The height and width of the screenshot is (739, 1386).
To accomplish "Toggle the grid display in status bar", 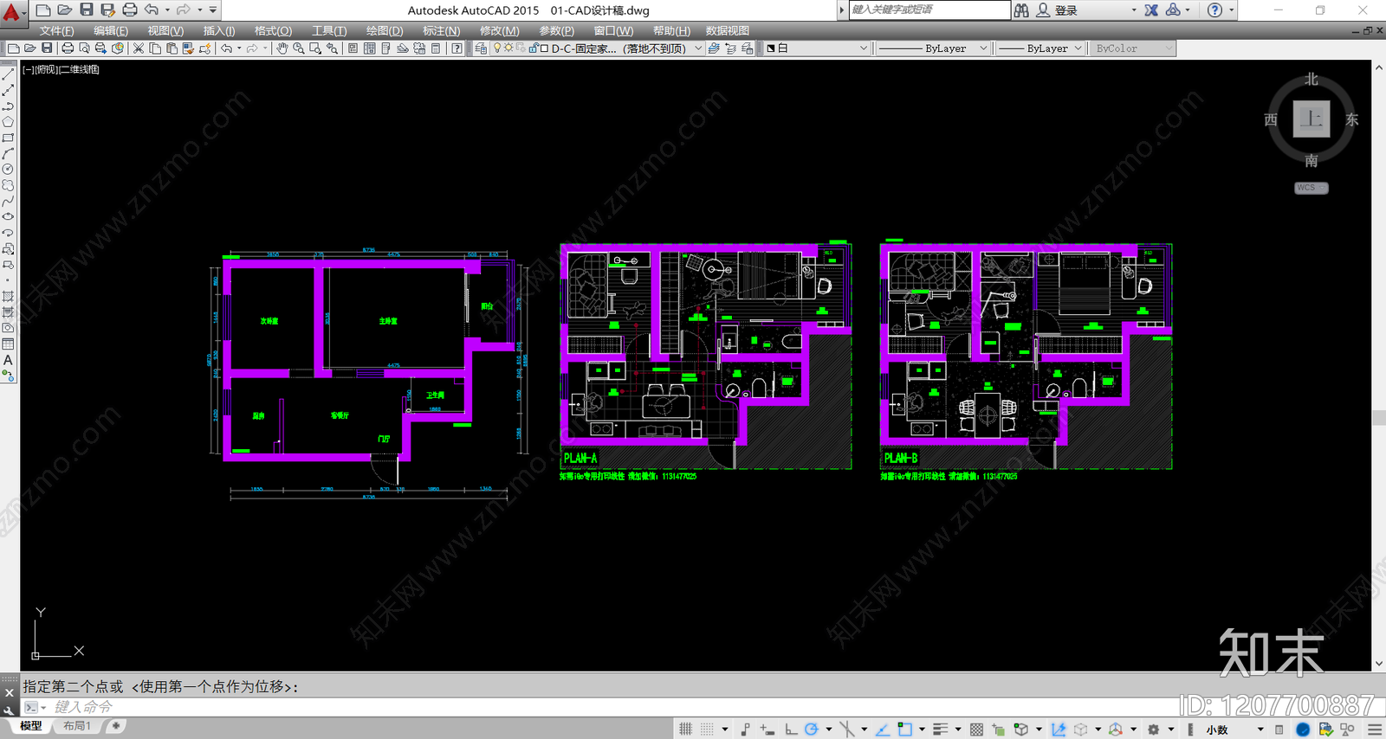I will coord(685,729).
